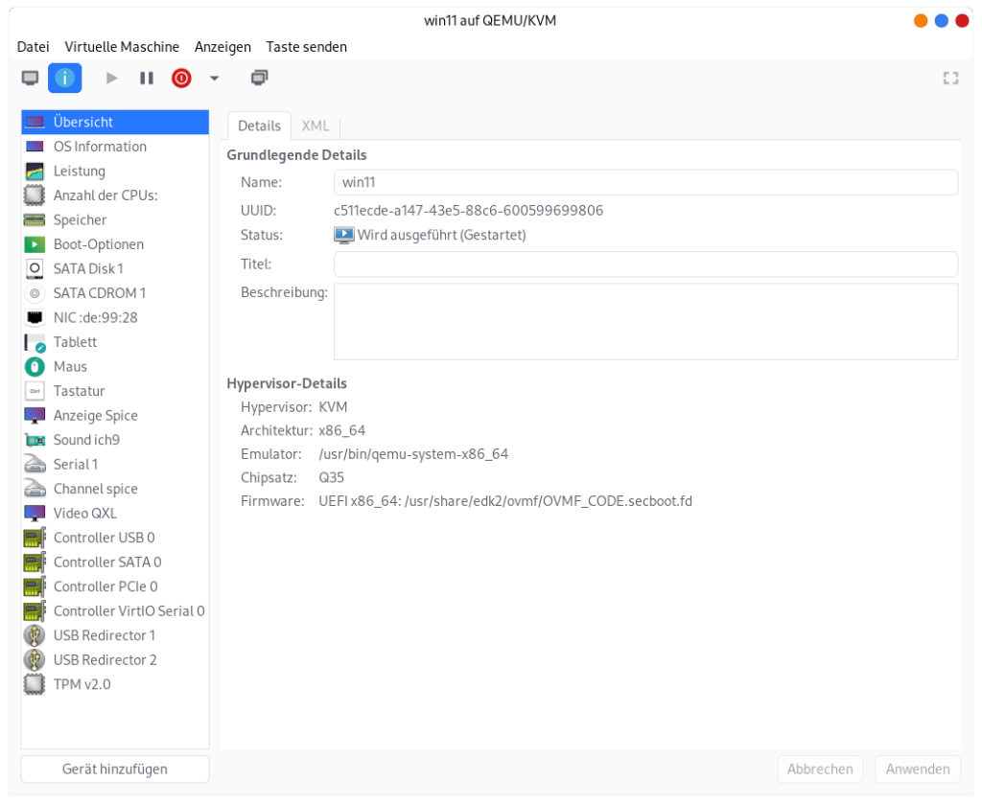Select Channel spice device
Image resolution: width=982 pixels, height=804 pixels.
point(115,489)
